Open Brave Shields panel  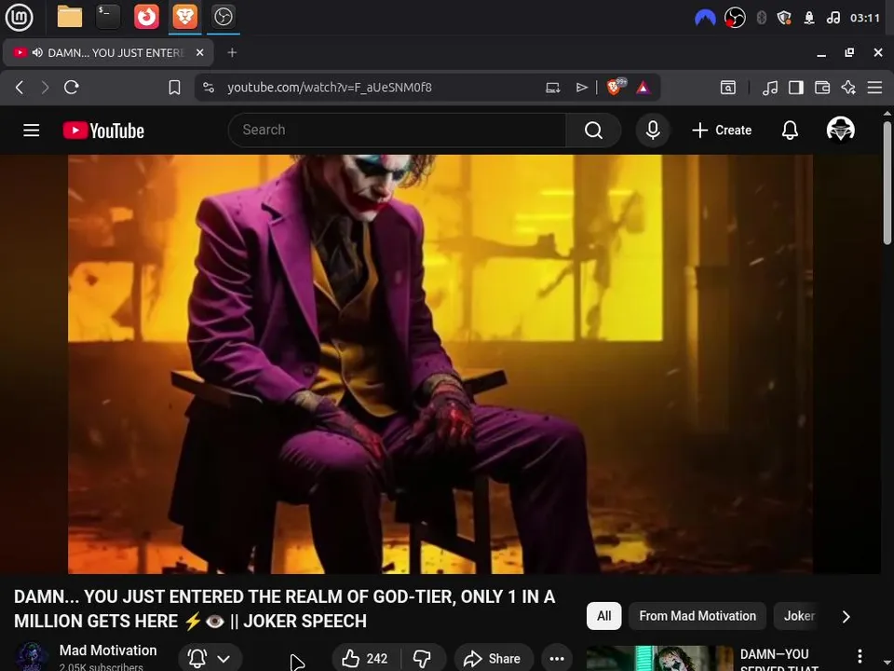[616, 87]
